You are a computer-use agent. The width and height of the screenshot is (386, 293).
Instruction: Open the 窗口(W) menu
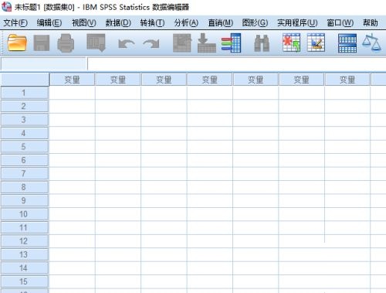[x=340, y=23]
